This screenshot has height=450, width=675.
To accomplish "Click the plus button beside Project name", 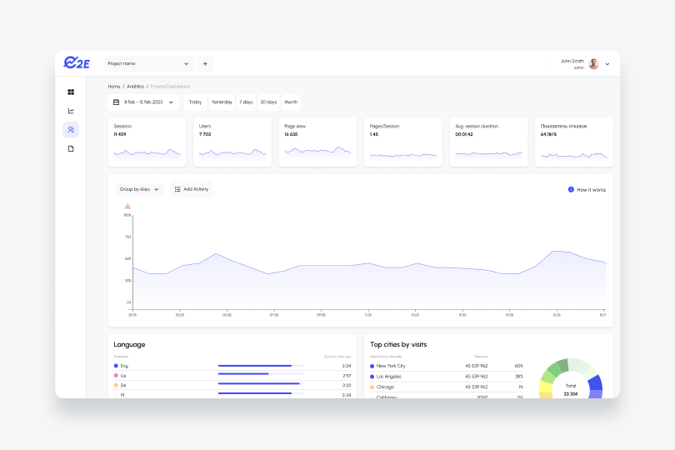I will coord(205,63).
